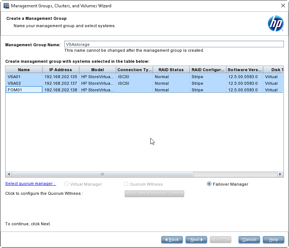
Task: Select the FOM01 name cell
Action: [x=24, y=90]
